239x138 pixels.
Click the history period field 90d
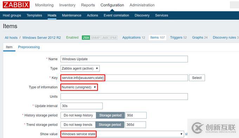(x=136, y=115)
